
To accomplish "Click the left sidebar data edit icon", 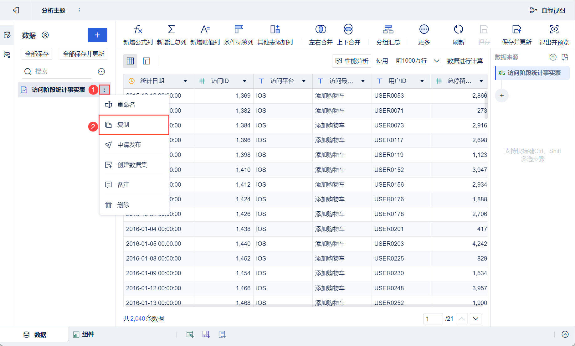I will coord(7,35).
